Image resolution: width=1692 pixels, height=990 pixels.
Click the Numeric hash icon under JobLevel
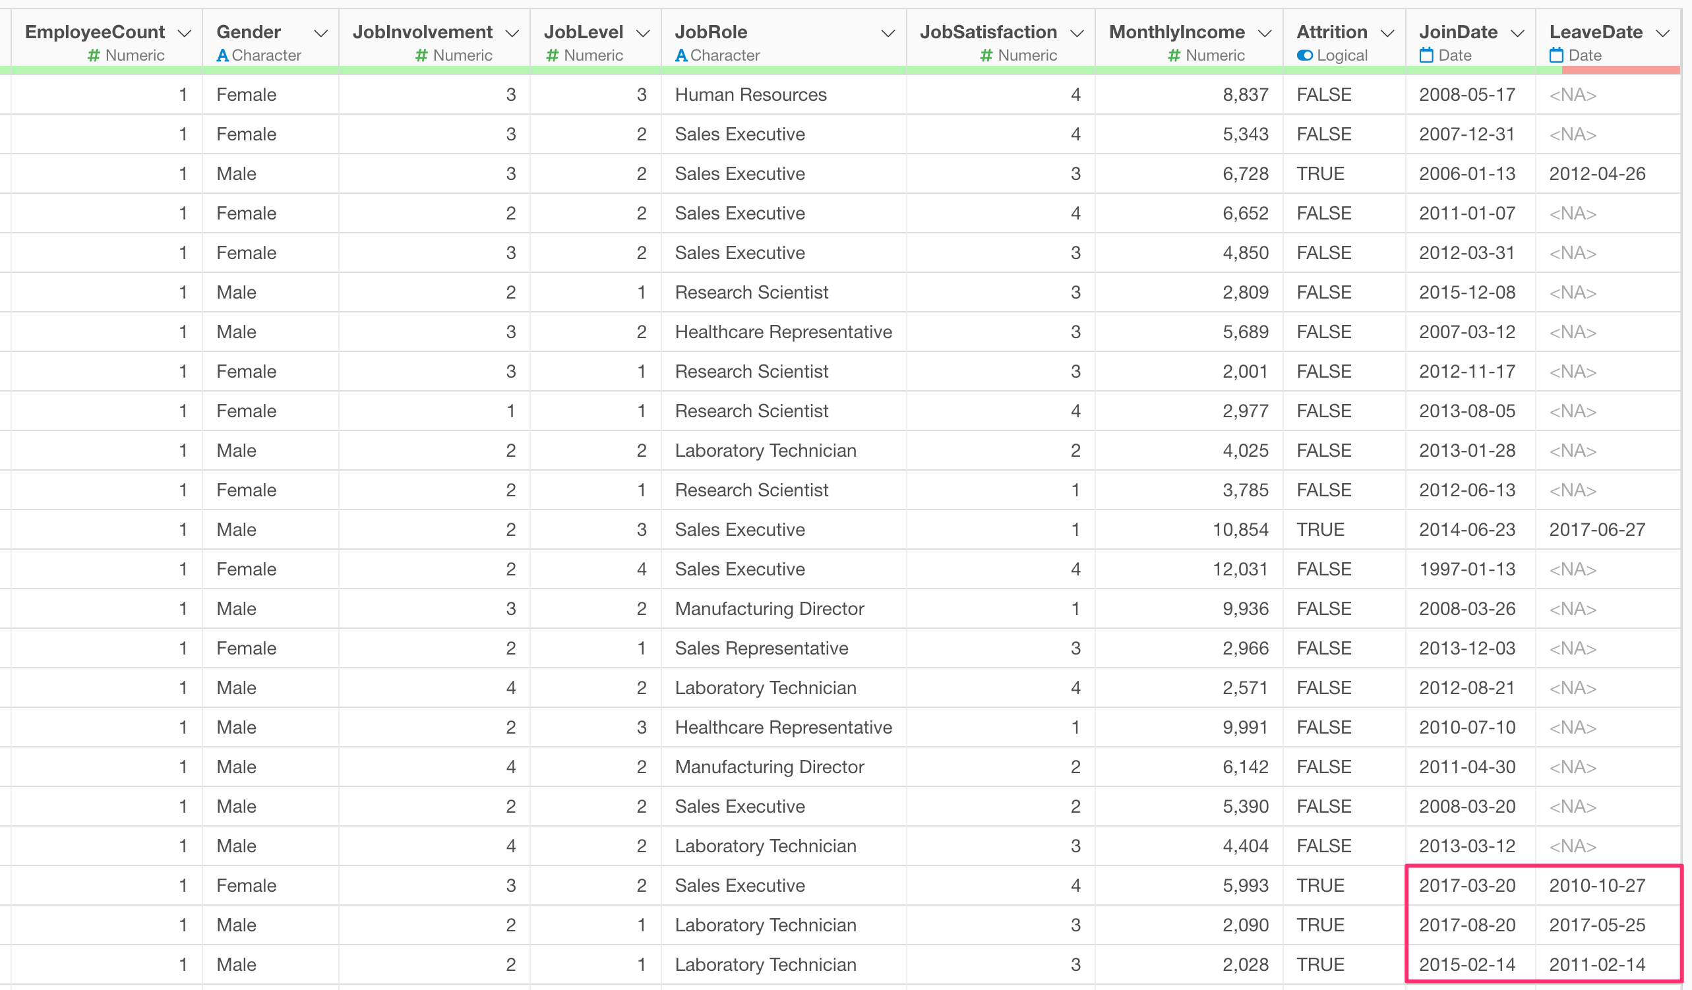tap(552, 56)
